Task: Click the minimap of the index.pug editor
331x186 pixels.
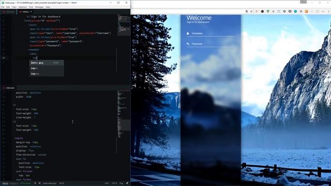Action: pos(124,25)
